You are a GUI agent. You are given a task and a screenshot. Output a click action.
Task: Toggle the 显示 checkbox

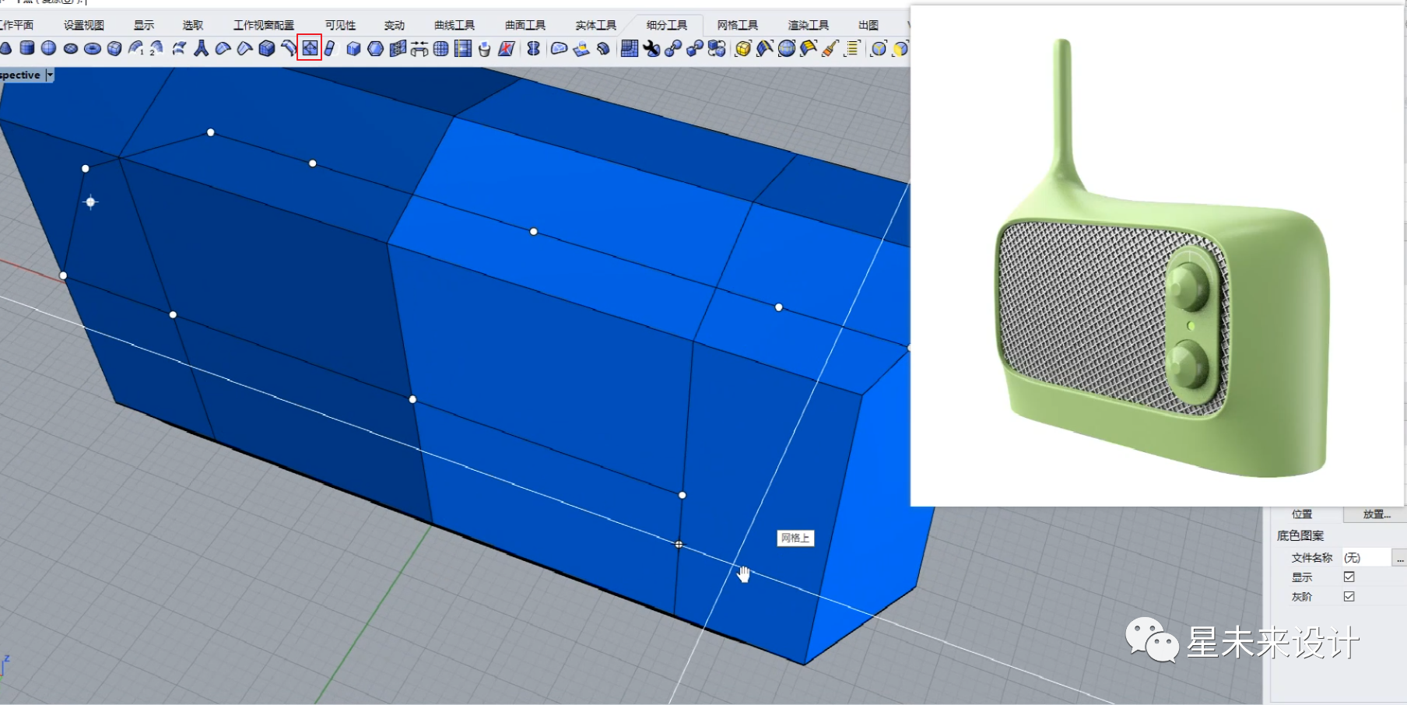(x=1349, y=577)
